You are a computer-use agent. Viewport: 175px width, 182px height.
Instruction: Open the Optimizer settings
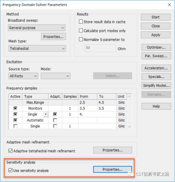[156, 47]
